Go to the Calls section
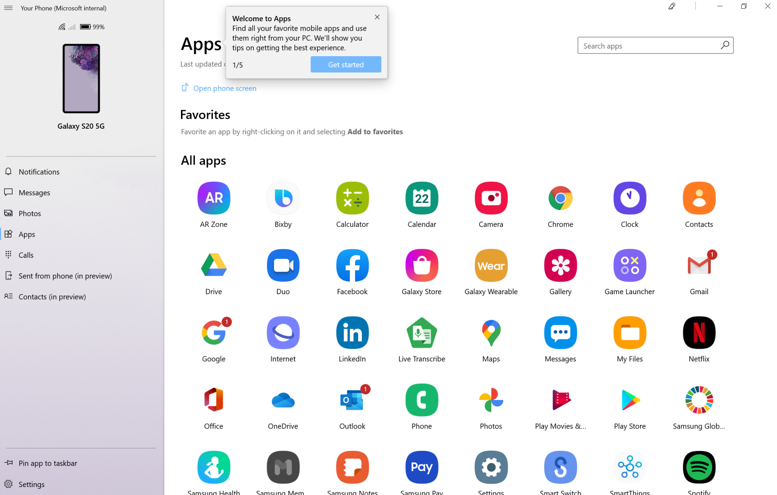Screen dimensions: 777x495 26,255
